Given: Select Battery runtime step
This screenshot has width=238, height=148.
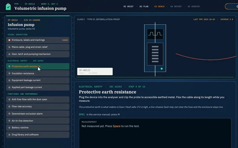Looking at the screenshot, I should click(x=38, y=128).
